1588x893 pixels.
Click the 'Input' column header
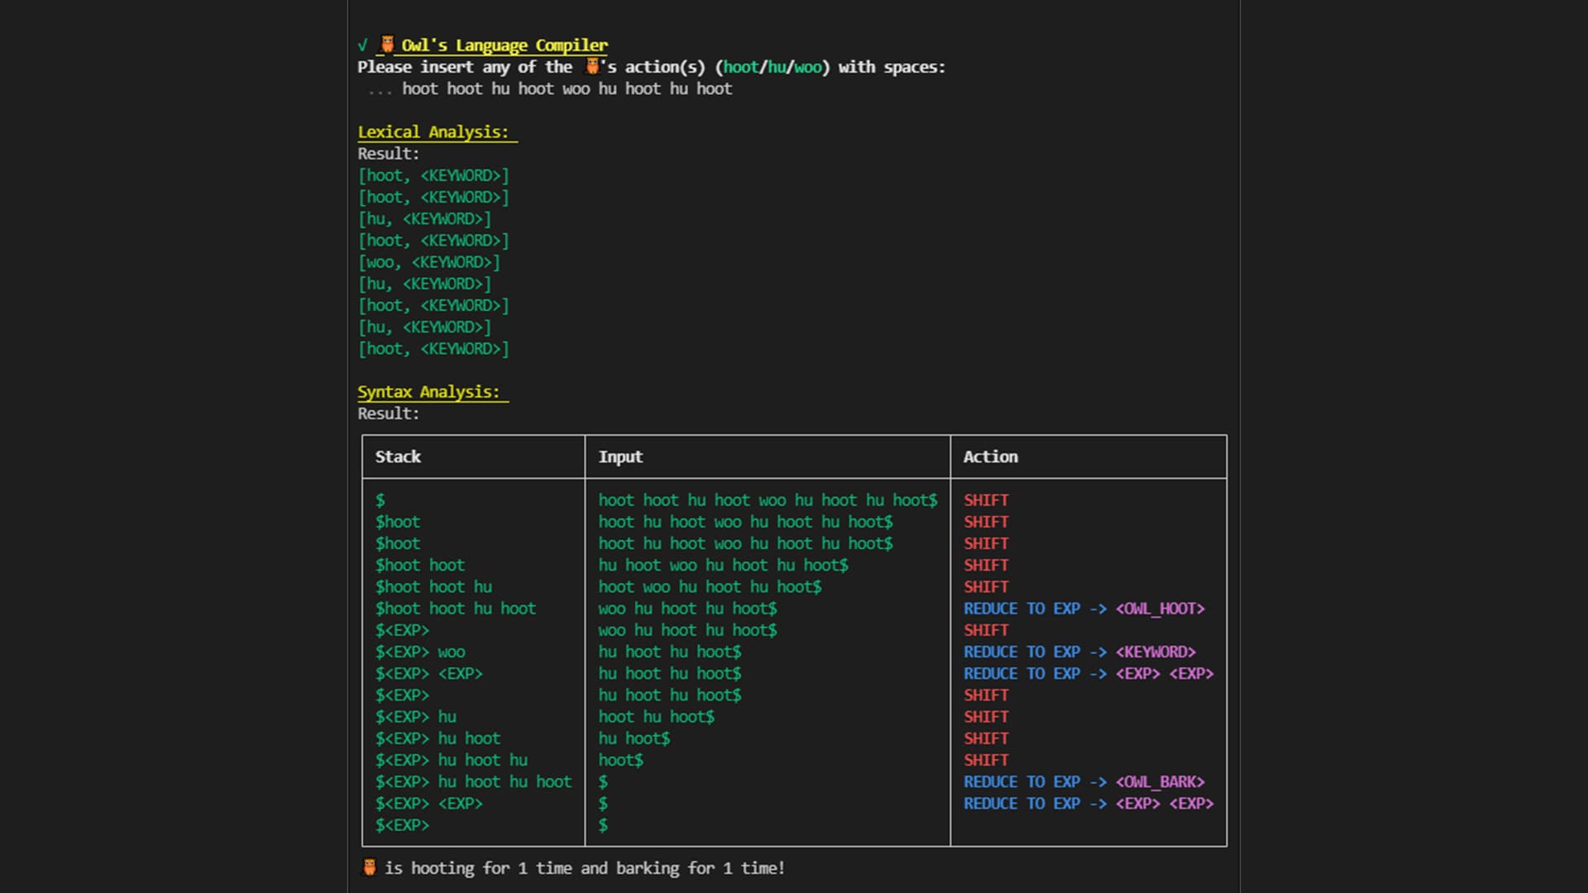coord(620,456)
